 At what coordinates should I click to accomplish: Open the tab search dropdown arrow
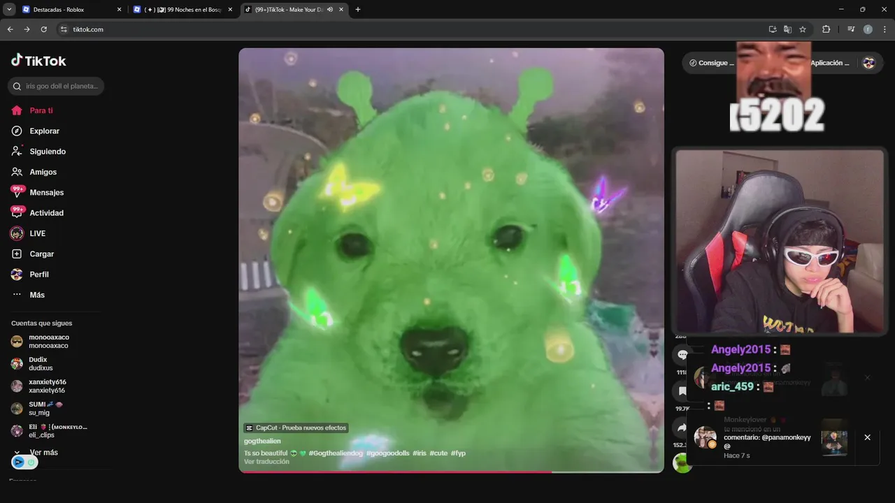pyautogui.click(x=9, y=10)
